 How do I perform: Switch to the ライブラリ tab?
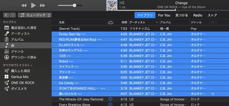145,15
